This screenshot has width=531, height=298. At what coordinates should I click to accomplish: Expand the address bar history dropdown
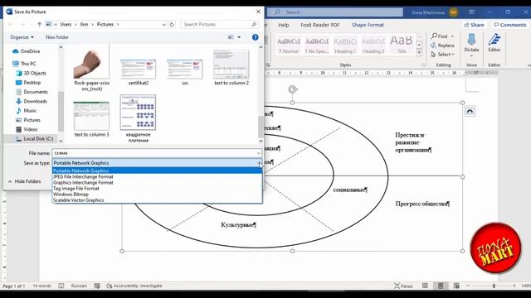(164, 24)
